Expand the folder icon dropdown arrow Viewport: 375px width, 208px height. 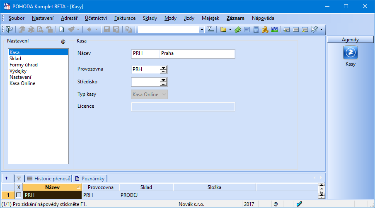click(x=230, y=30)
